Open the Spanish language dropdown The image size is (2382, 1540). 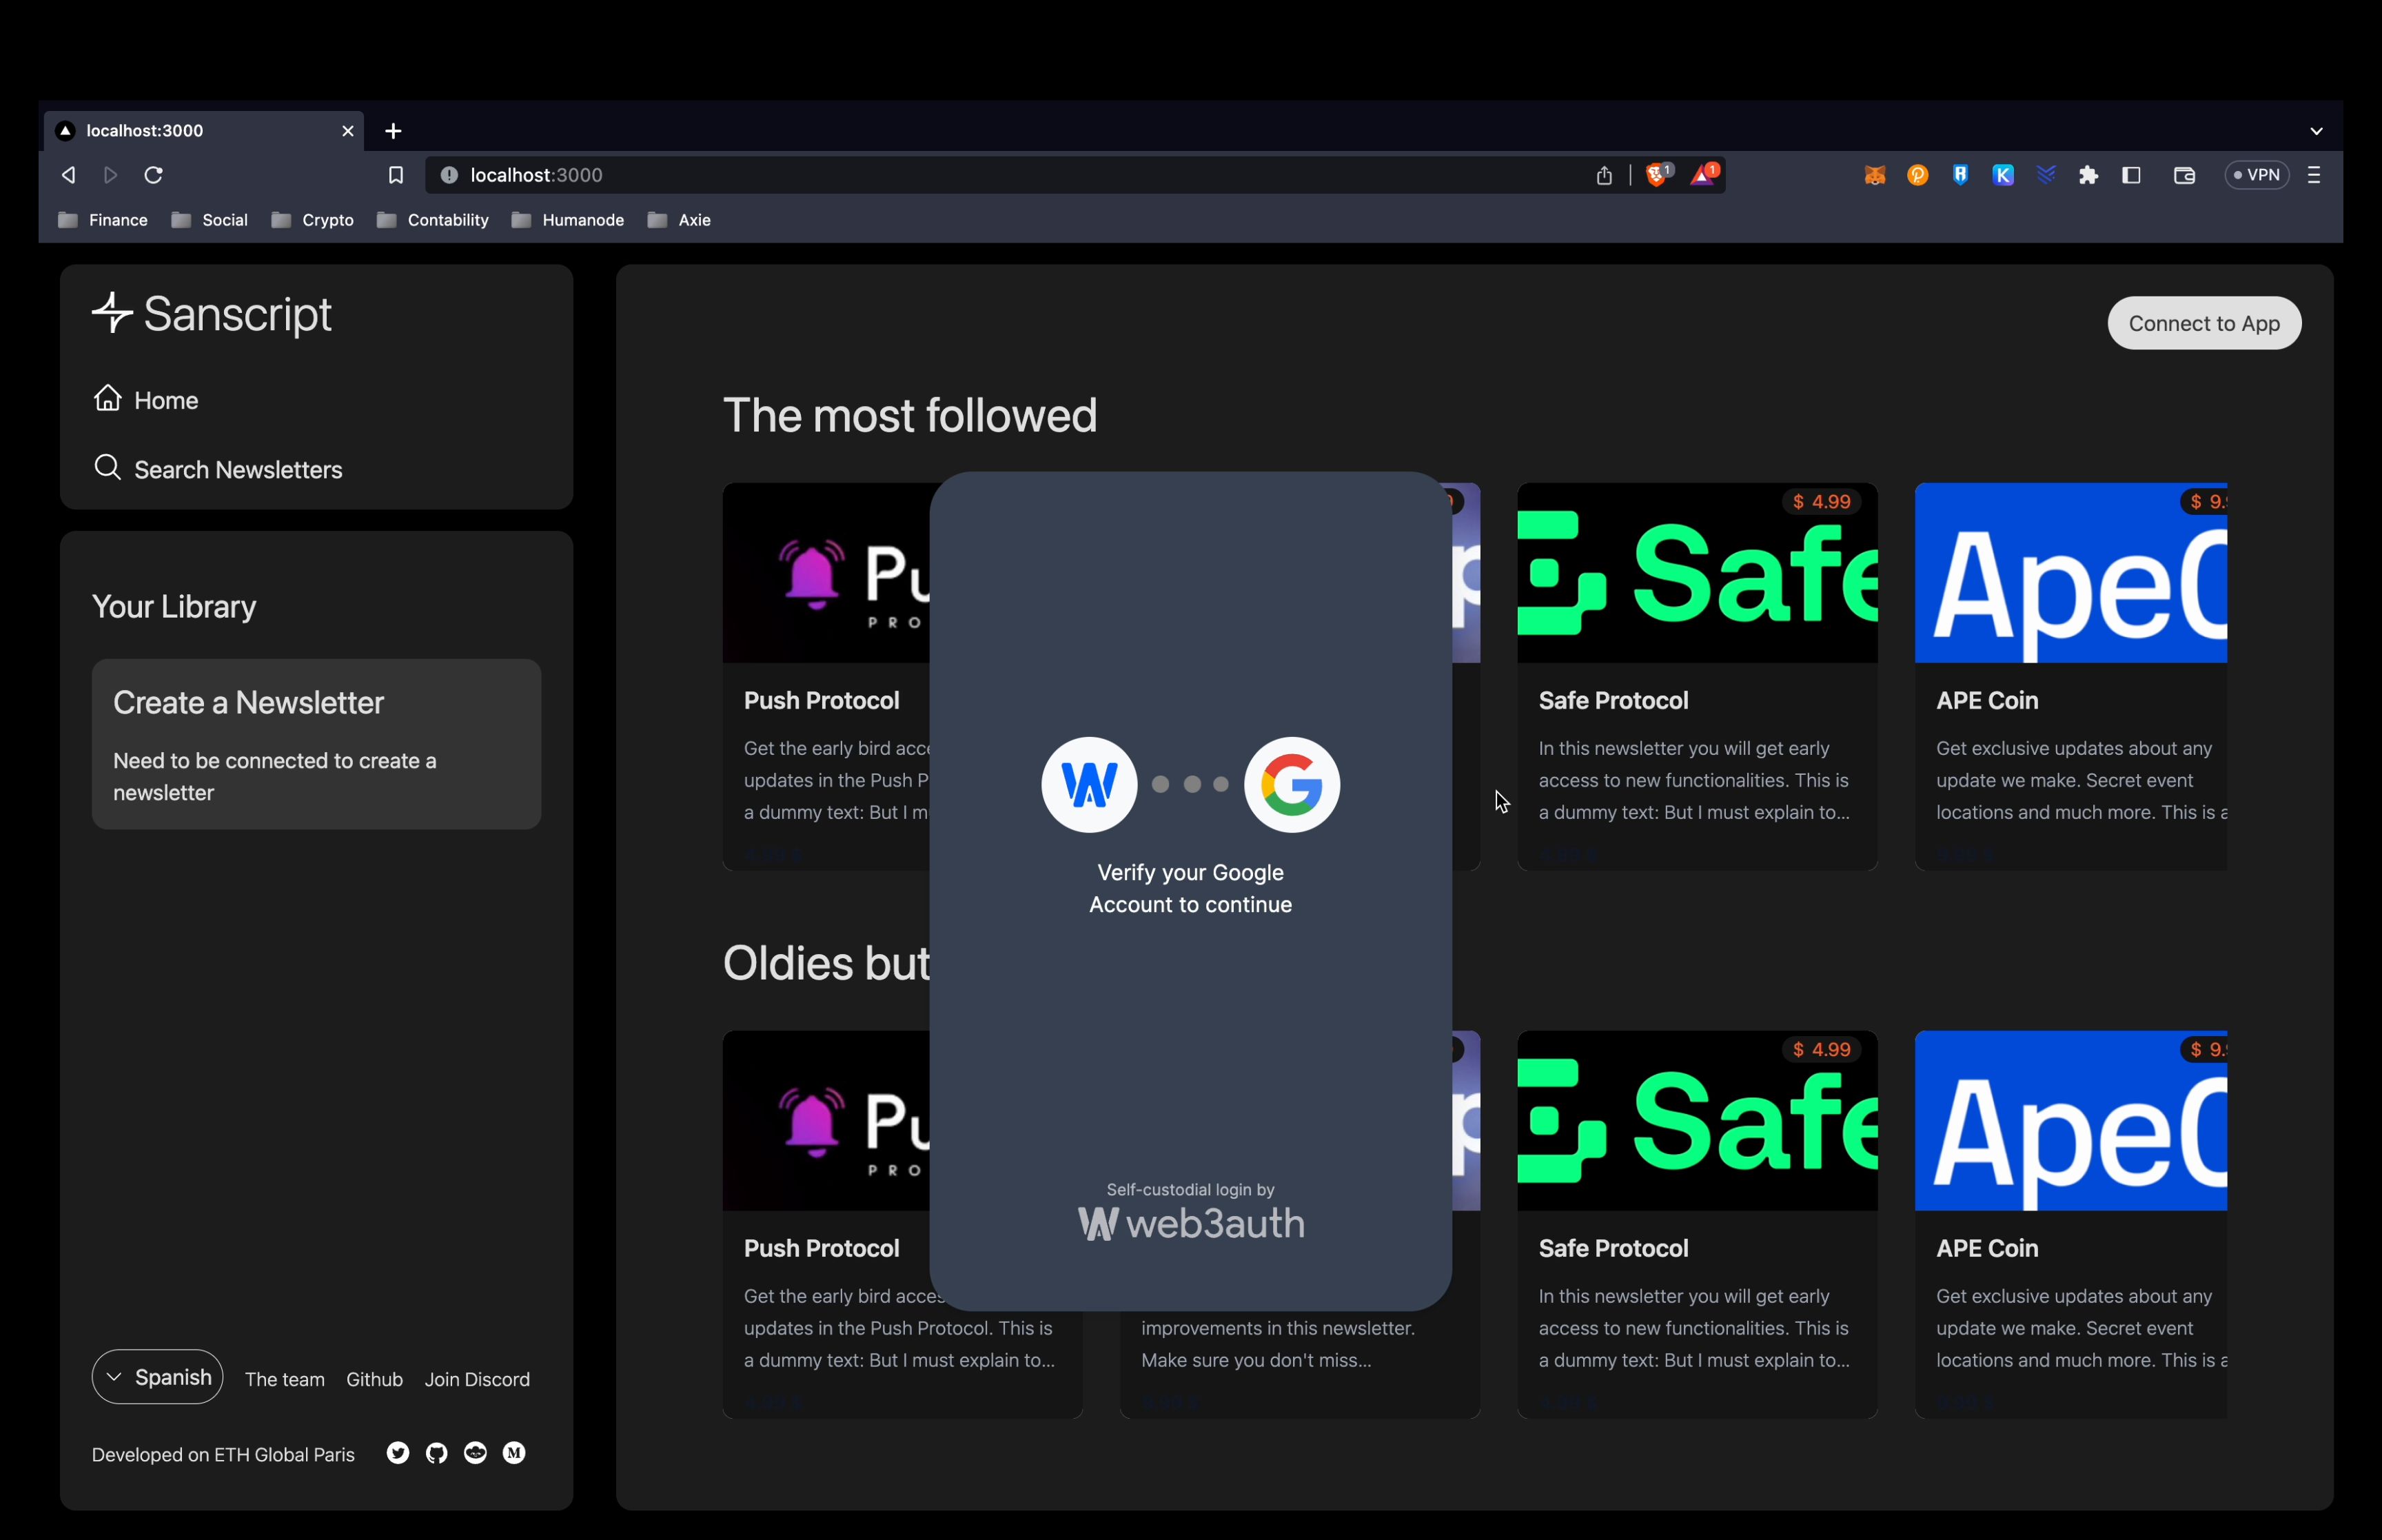tap(157, 1377)
